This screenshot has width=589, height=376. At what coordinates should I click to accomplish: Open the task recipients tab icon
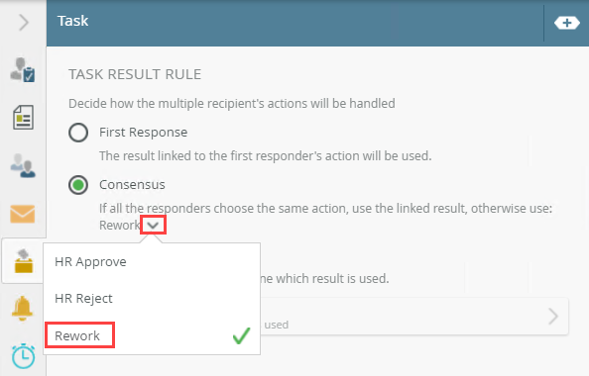(23, 69)
